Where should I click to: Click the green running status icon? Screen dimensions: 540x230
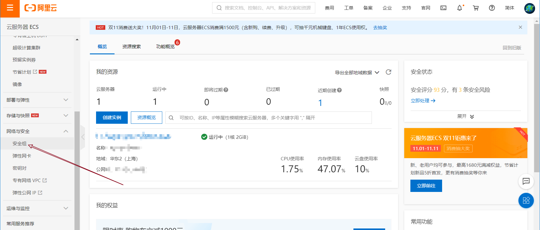(204, 137)
